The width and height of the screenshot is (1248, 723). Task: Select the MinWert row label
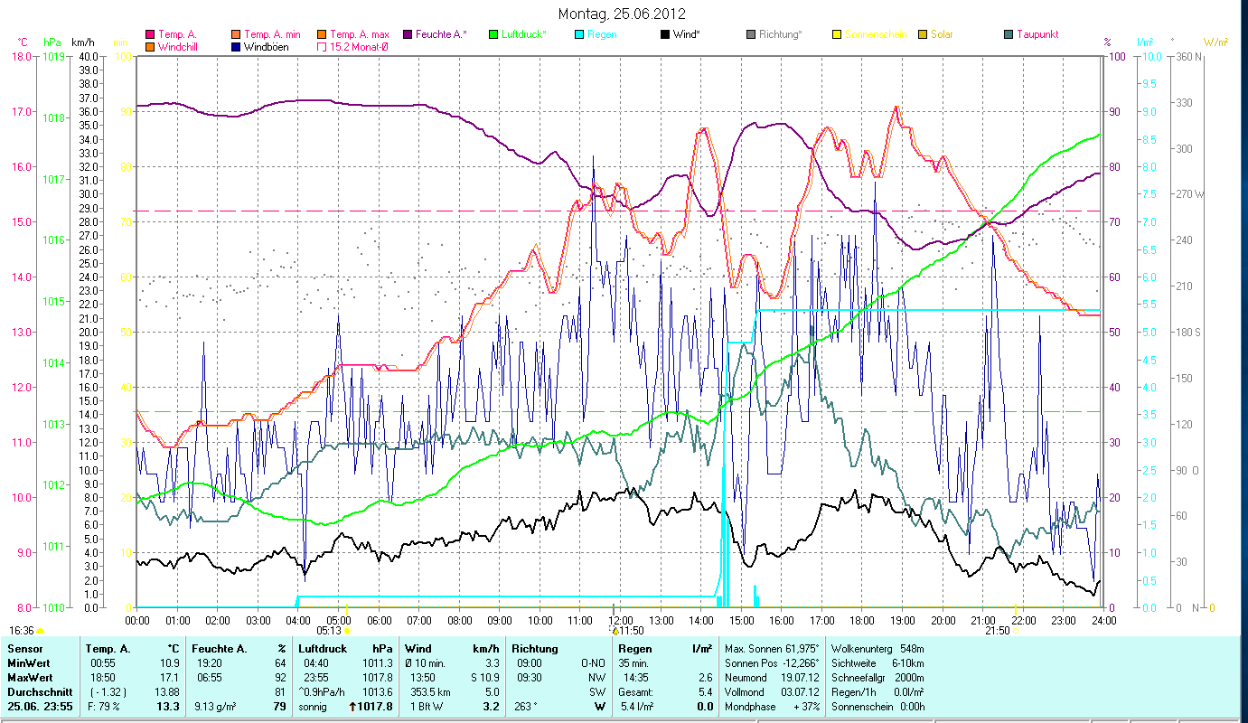click(29, 663)
